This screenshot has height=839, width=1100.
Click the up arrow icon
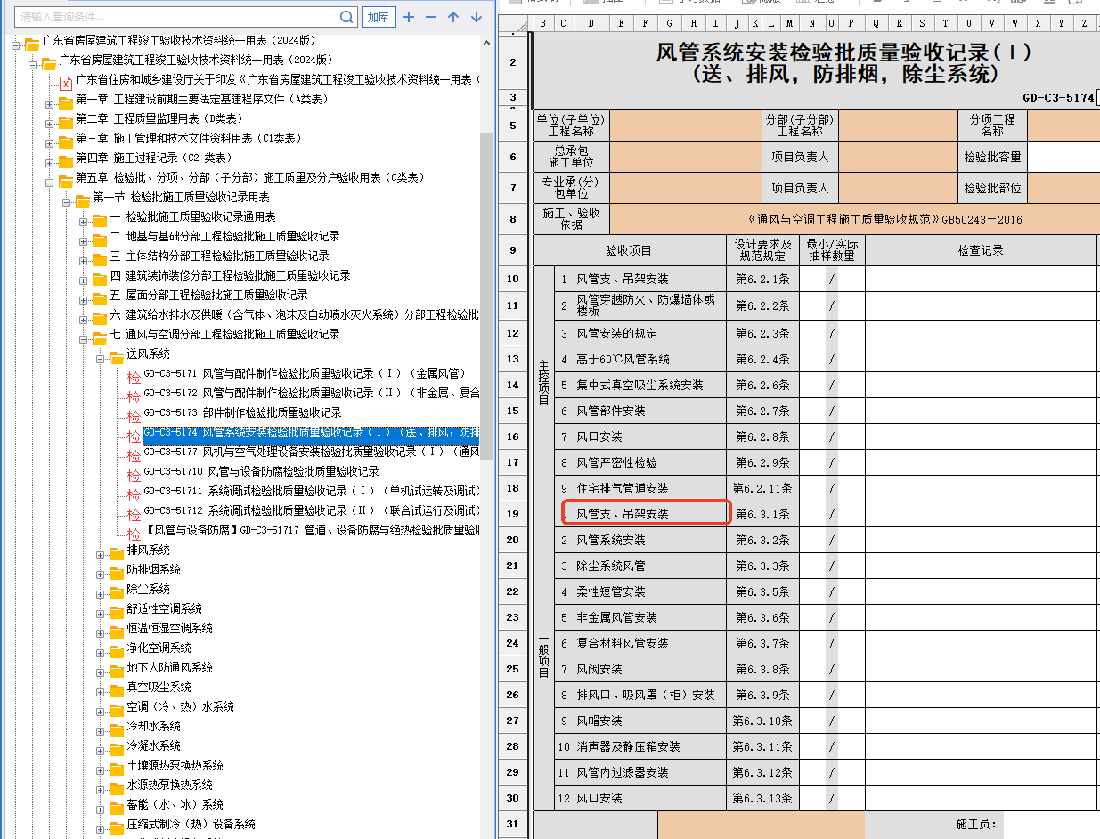pyautogui.click(x=453, y=17)
